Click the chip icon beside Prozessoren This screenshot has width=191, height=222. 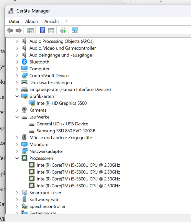click(x=25, y=158)
